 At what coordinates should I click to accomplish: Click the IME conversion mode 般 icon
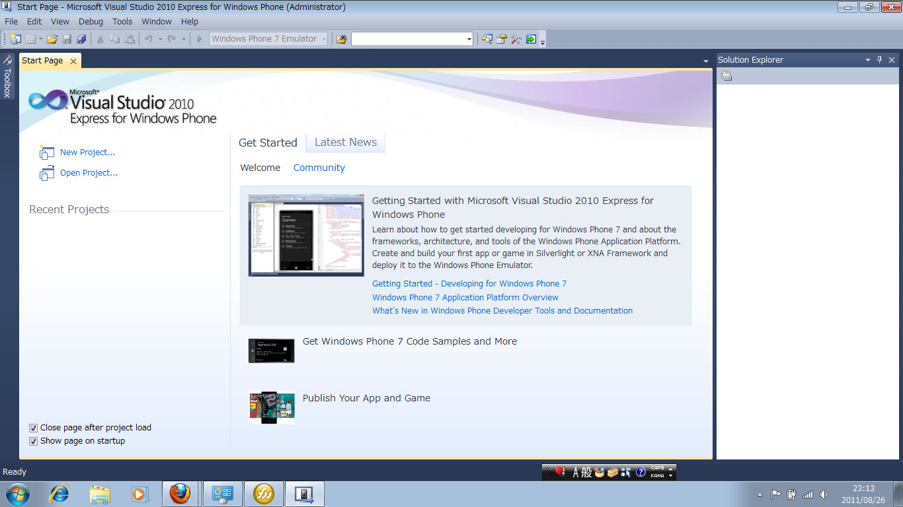(586, 473)
